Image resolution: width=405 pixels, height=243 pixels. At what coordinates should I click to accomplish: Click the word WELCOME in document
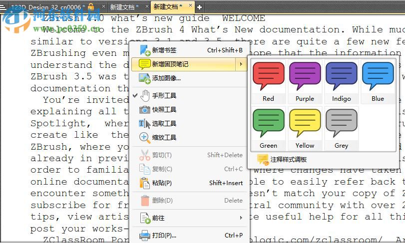[244, 18]
